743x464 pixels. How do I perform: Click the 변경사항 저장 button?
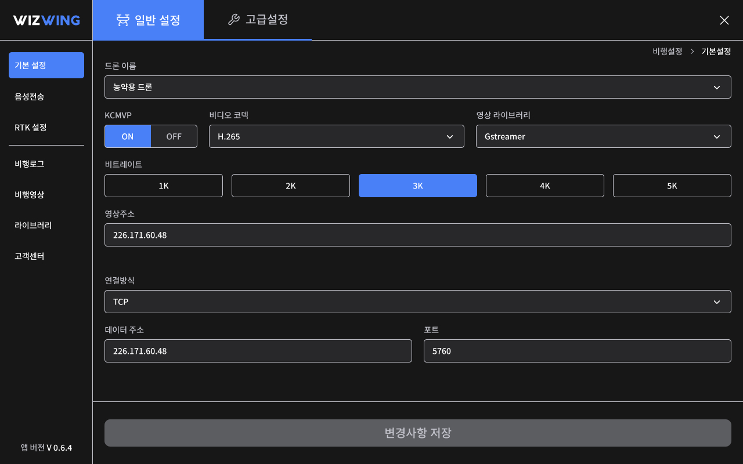click(418, 433)
